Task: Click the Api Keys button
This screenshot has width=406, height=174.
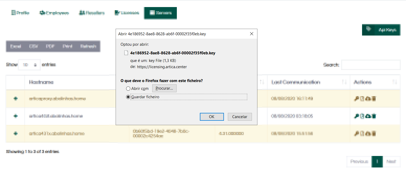Action: coord(381,30)
